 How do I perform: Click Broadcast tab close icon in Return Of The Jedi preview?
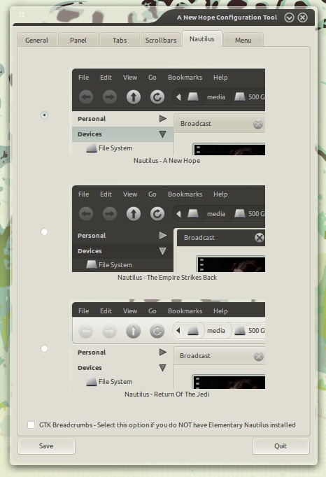pos(259,356)
